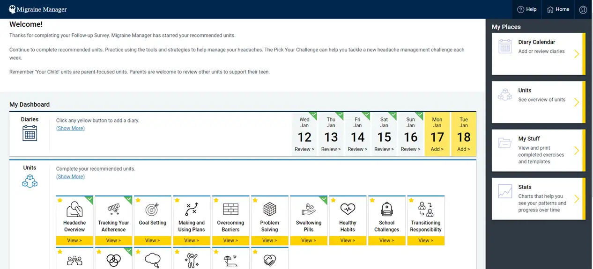Click the School Challenges backpack icon

coord(386,209)
